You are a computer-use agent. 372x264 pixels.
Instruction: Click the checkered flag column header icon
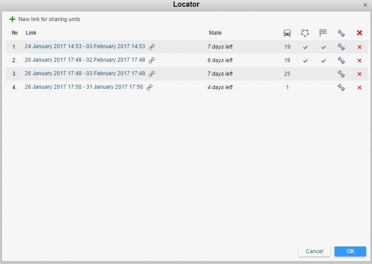323,32
